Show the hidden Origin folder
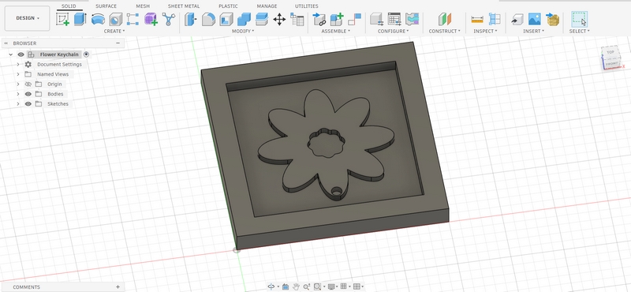631x292 pixels. [28, 84]
